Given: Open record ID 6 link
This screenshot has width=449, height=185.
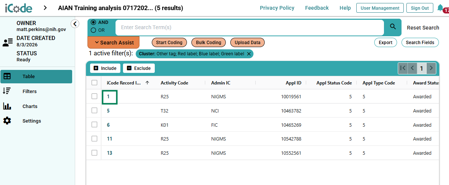Looking at the screenshot, I should 108,125.
